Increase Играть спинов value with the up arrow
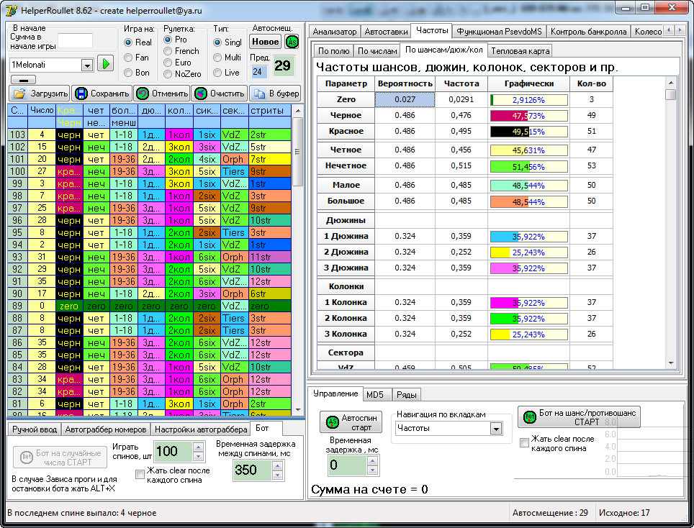694x528 pixels. (x=199, y=447)
